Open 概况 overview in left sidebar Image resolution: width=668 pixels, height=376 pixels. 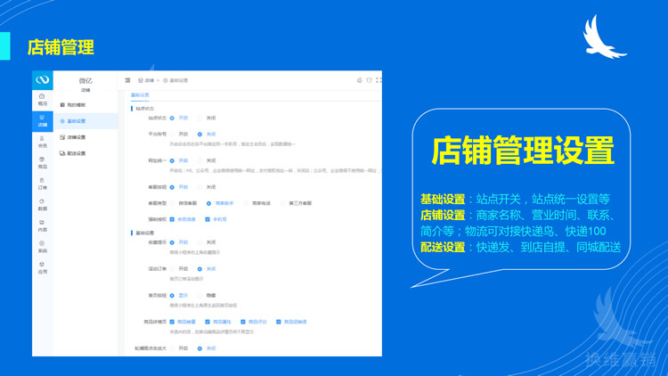coord(43,100)
